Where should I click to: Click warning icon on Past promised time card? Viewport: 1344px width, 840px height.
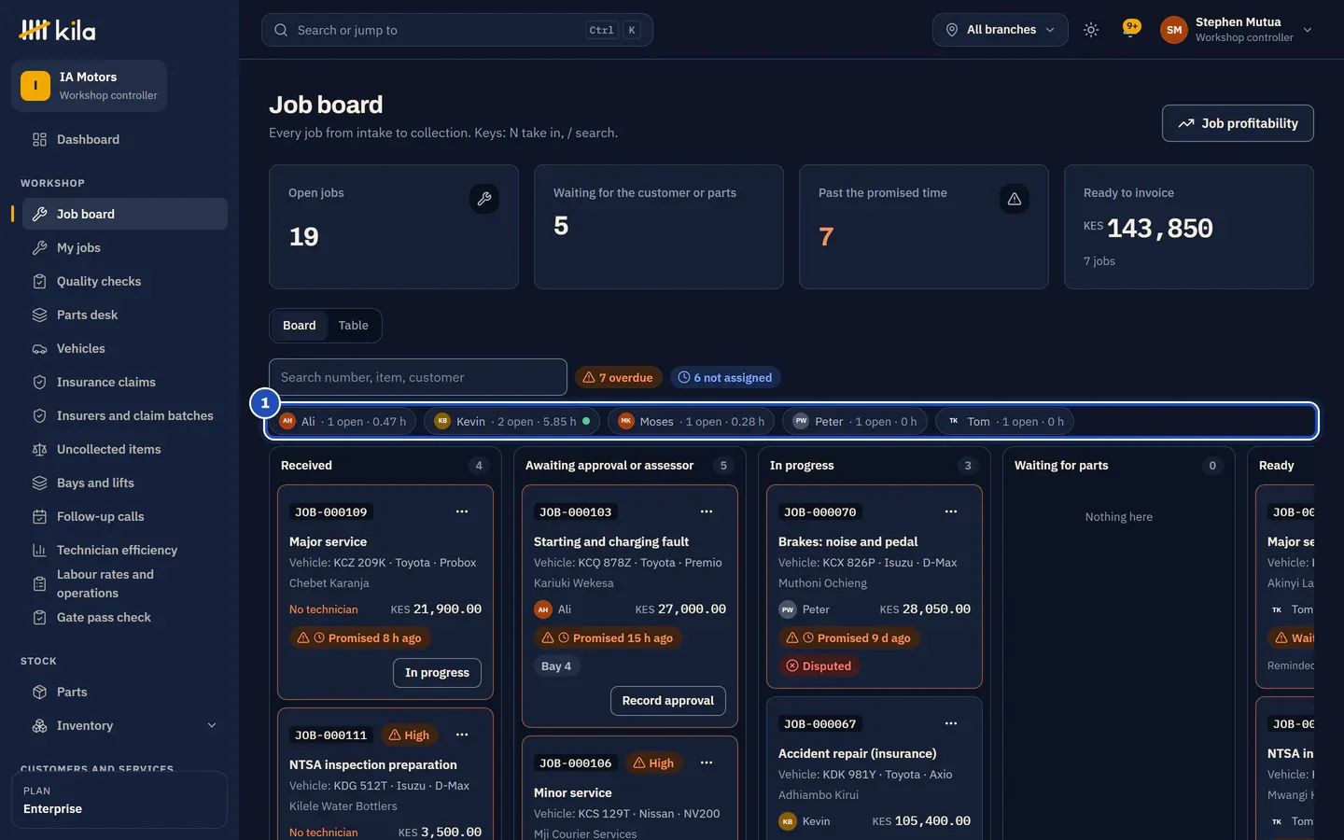(1015, 198)
